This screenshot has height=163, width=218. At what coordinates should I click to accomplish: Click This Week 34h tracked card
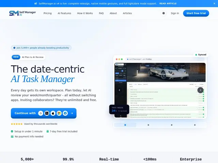119,109
